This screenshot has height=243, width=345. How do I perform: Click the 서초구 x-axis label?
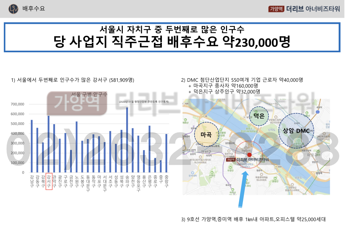[110, 181]
